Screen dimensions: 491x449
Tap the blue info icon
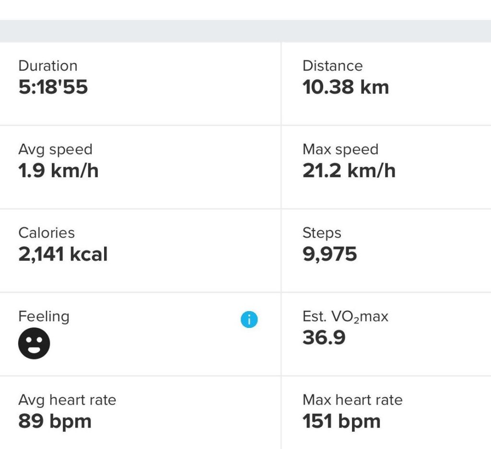249,320
